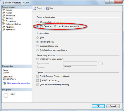Viewport: 124px width, 111px height.
Task: Click the Help button label
Action: coord(51,8)
